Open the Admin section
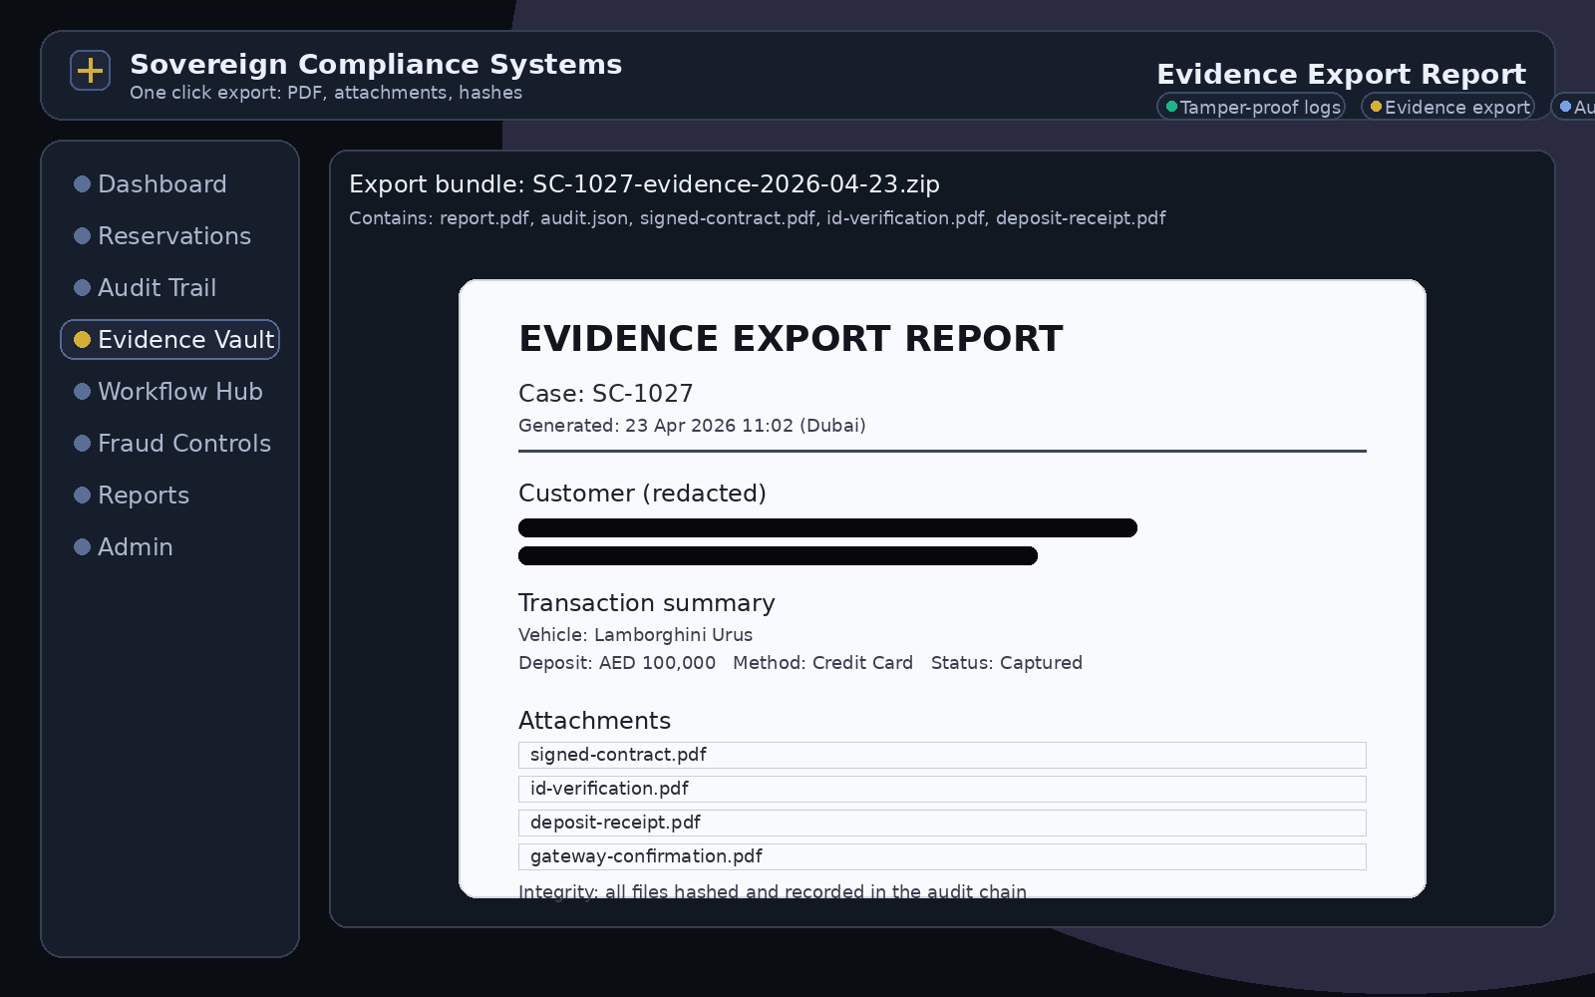The image size is (1595, 997). point(135,546)
